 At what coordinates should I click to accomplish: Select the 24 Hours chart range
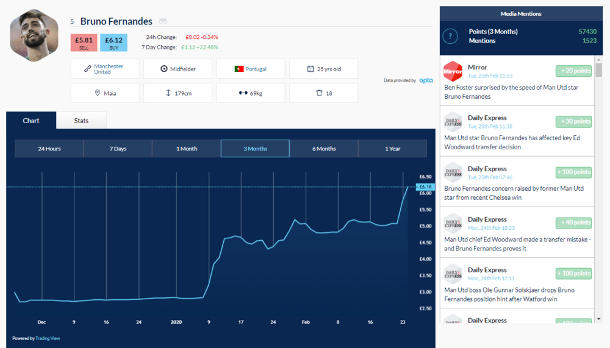click(x=49, y=149)
